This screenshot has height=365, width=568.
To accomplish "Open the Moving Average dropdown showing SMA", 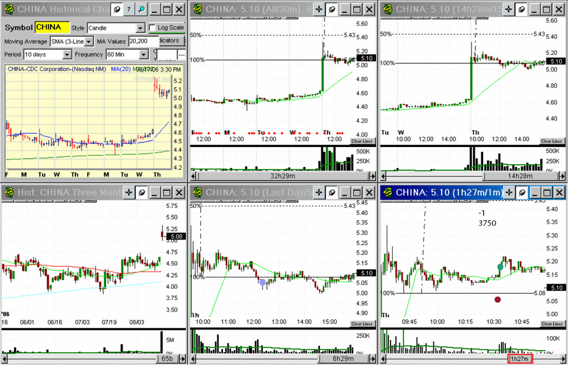I will [89, 42].
